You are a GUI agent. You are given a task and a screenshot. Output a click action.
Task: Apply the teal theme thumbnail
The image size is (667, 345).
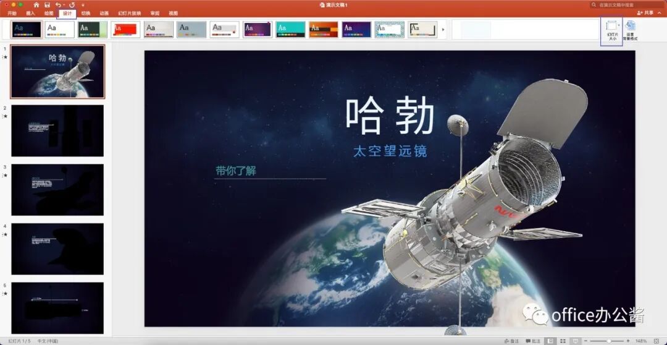(x=290, y=30)
